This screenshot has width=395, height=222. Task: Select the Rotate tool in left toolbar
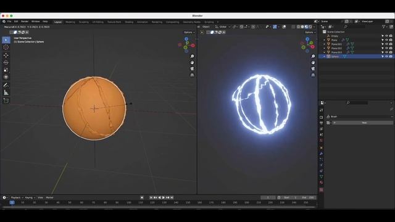click(x=6, y=62)
